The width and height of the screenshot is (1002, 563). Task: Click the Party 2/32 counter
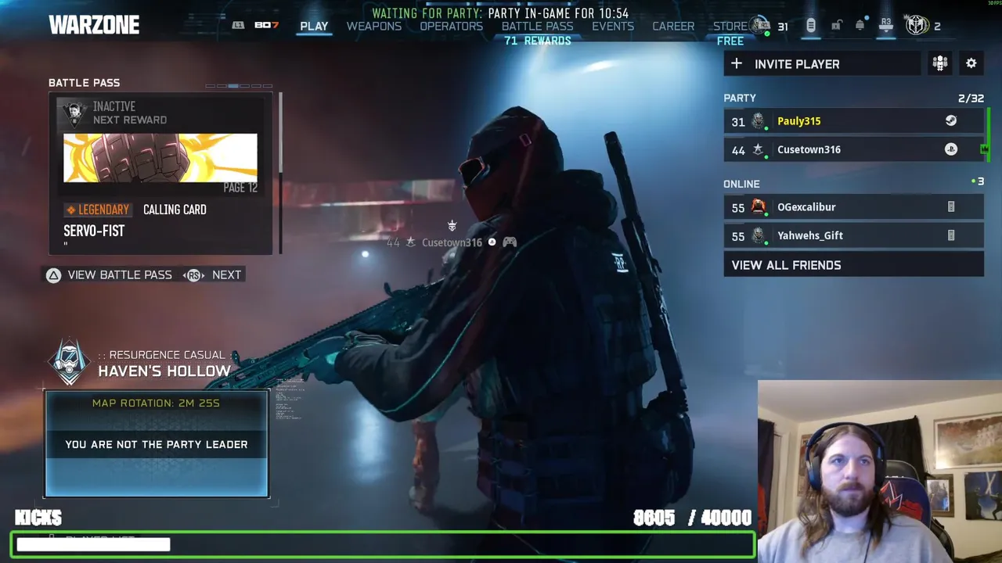(971, 99)
